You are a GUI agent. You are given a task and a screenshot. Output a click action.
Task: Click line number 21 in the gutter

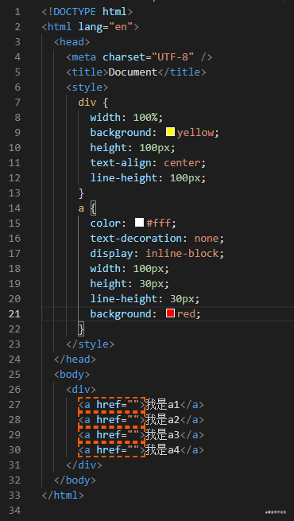[14, 314]
